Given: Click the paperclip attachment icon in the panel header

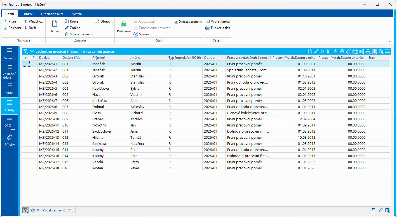Looking at the screenshot, I should pos(348,51).
